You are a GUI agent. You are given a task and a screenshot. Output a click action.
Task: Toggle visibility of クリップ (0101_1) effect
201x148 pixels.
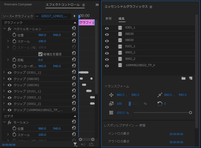coord(9,91)
